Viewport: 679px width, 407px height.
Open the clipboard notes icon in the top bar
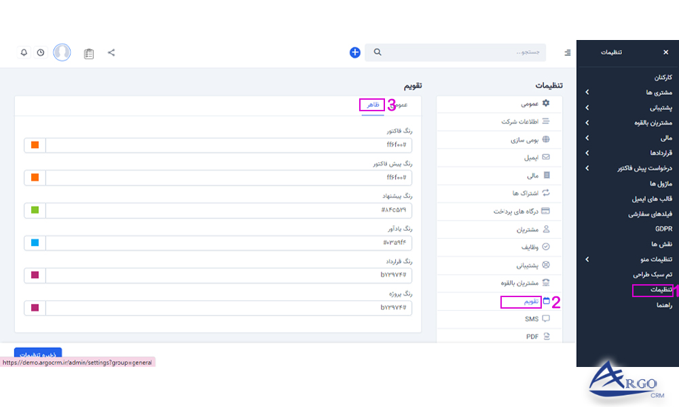click(x=88, y=52)
